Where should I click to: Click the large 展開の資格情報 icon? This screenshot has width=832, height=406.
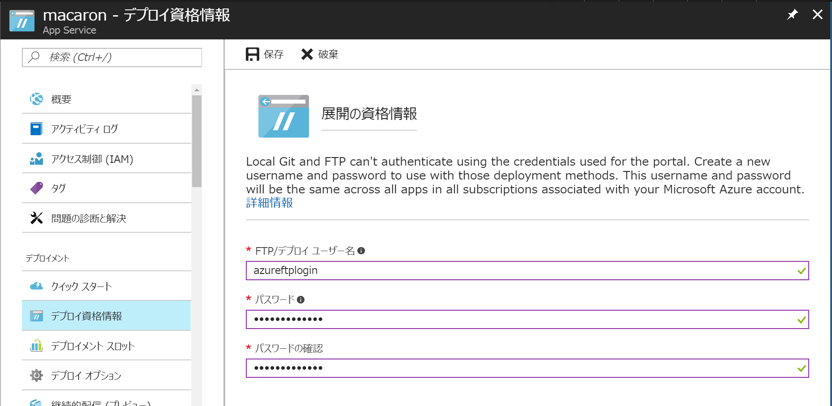pyautogui.click(x=283, y=116)
